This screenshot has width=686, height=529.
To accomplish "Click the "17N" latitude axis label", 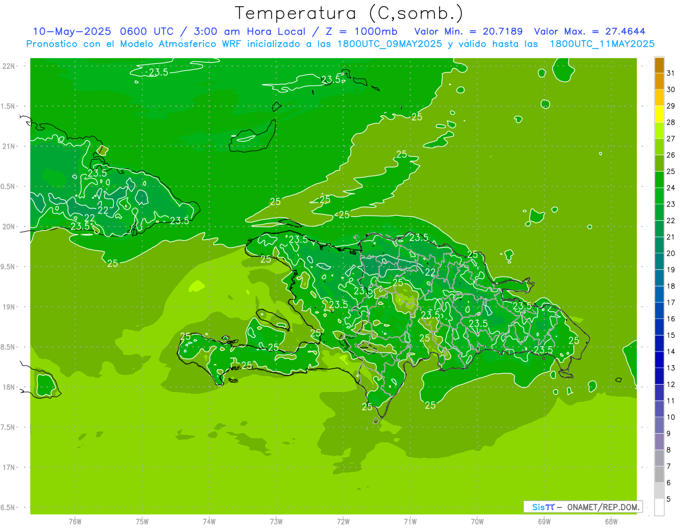I will tap(9, 468).
